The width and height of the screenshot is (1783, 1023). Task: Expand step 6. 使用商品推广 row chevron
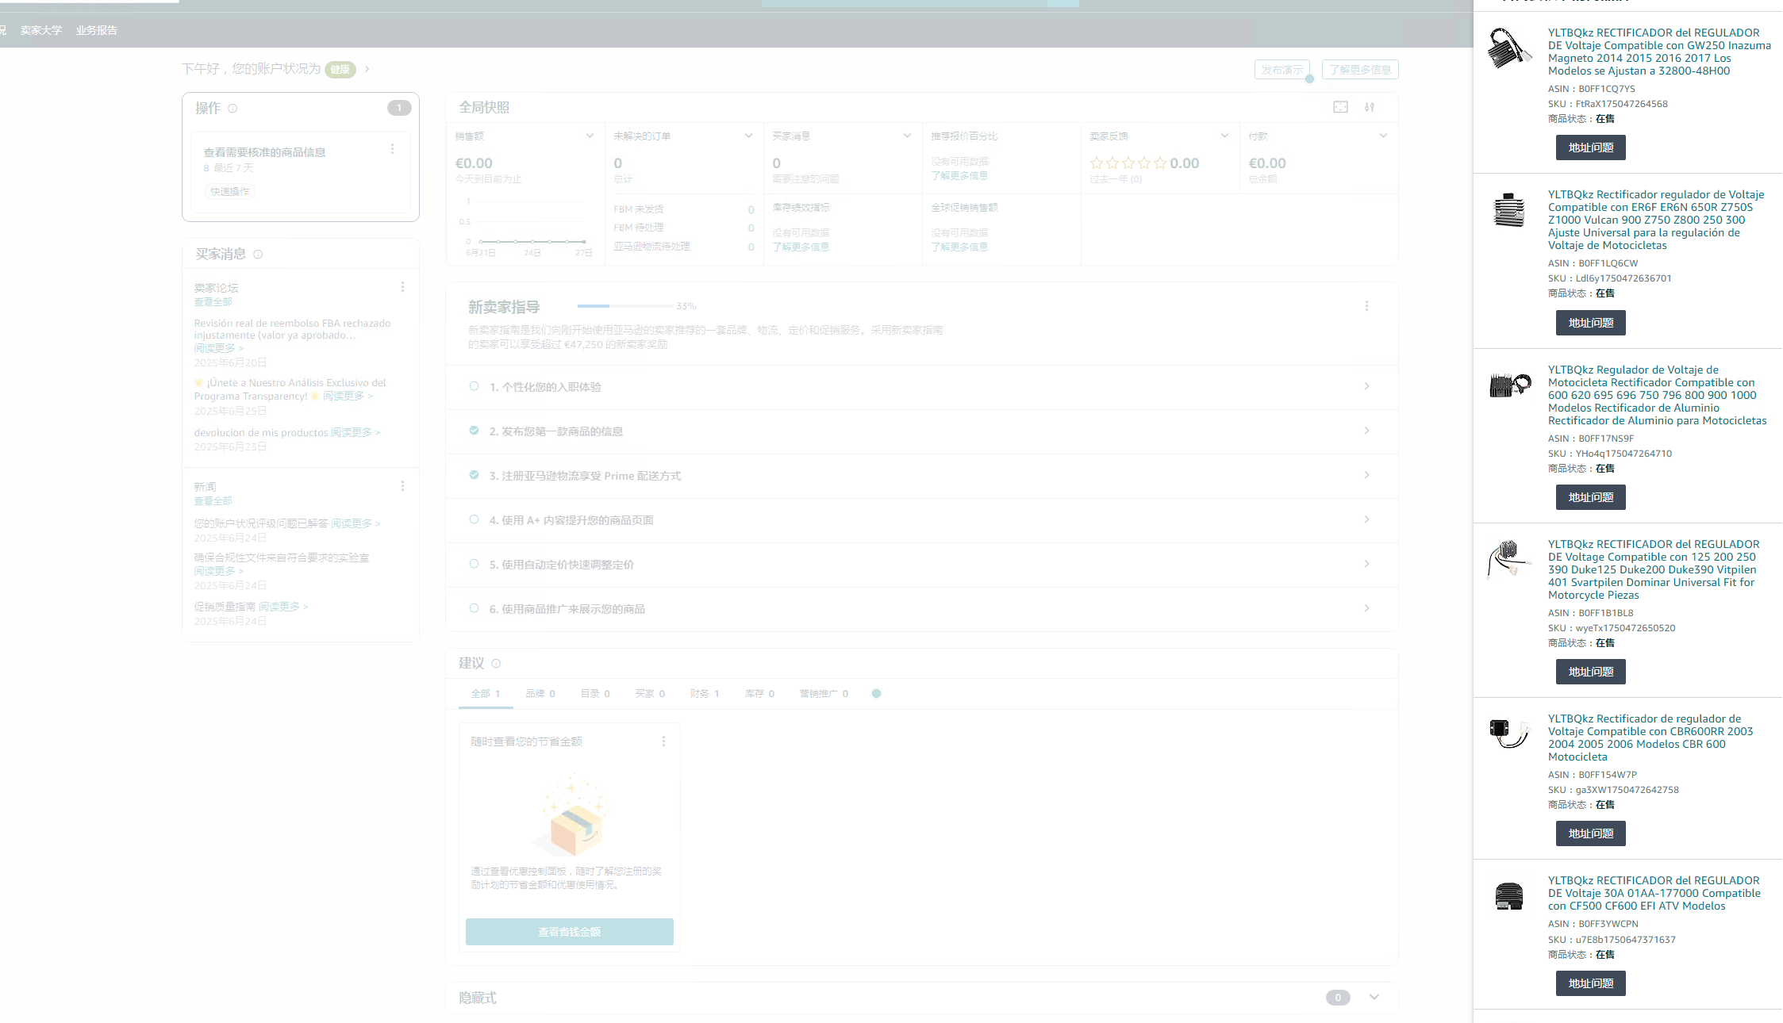click(x=1366, y=608)
